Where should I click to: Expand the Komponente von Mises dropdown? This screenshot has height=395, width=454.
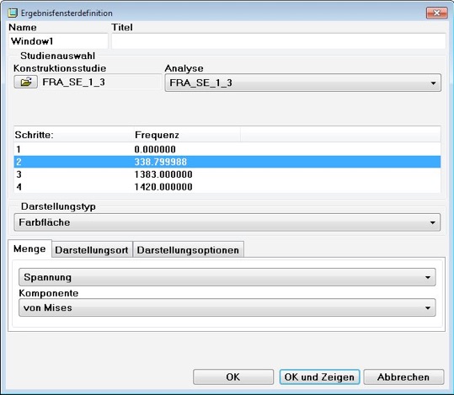(x=227, y=307)
